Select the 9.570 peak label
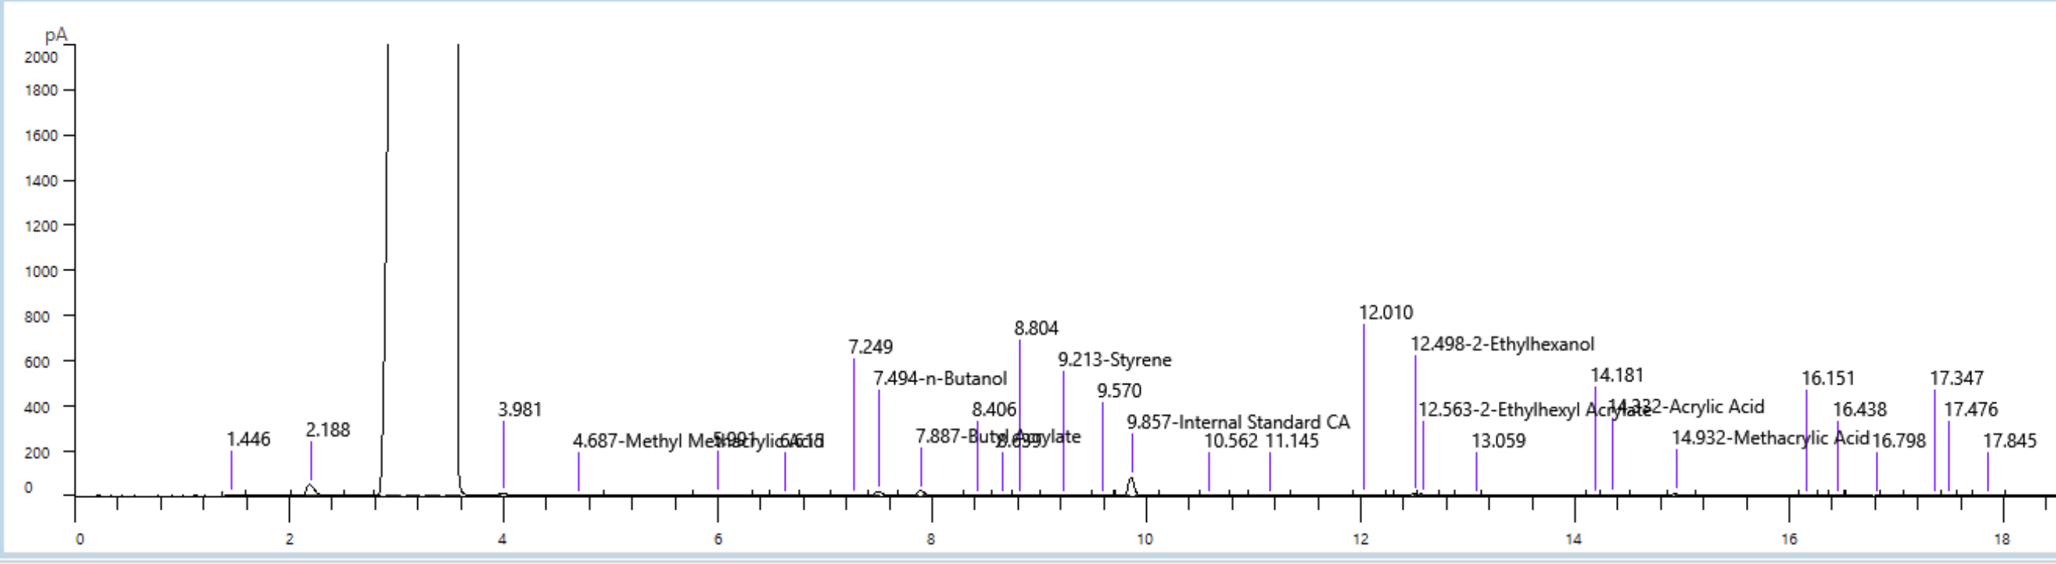The image size is (2056, 564). [1119, 391]
